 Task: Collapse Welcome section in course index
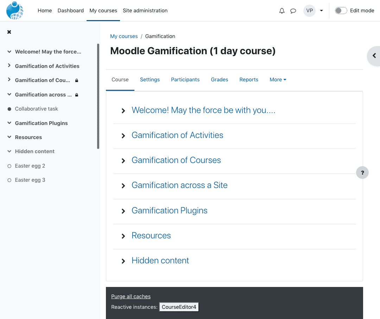click(9, 51)
